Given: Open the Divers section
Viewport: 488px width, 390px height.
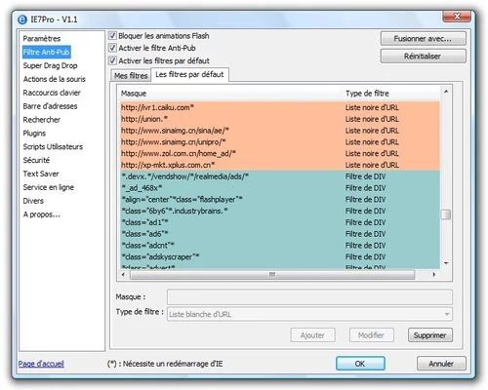Looking at the screenshot, I should 33,201.
